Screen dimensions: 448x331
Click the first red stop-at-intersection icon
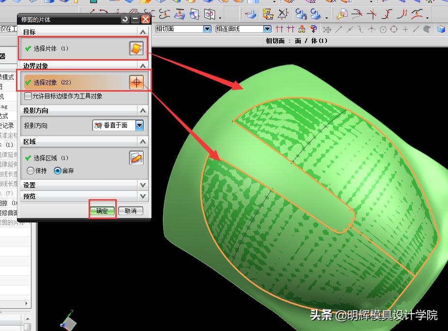pos(279,29)
